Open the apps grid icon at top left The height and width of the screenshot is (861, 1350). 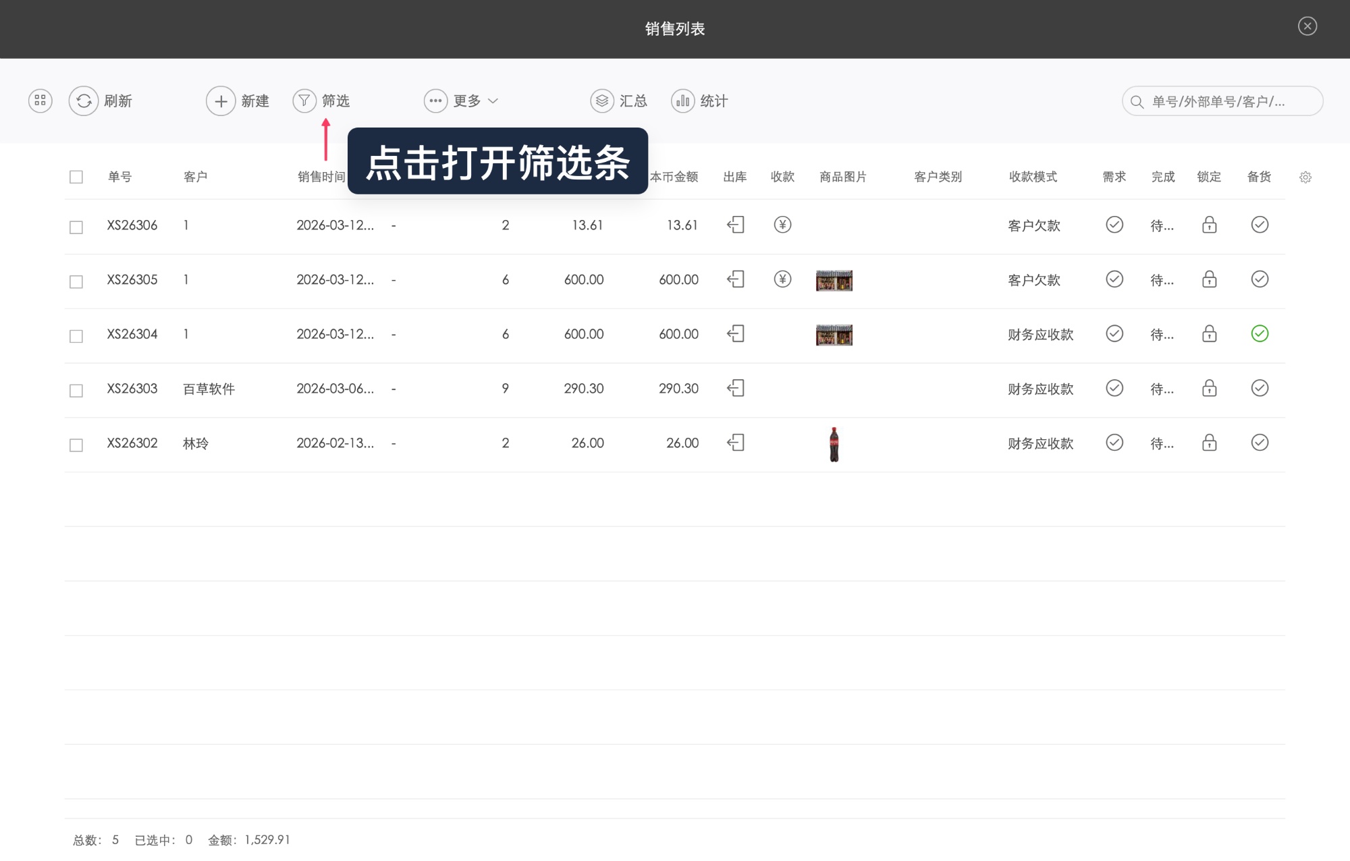coord(39,100)
